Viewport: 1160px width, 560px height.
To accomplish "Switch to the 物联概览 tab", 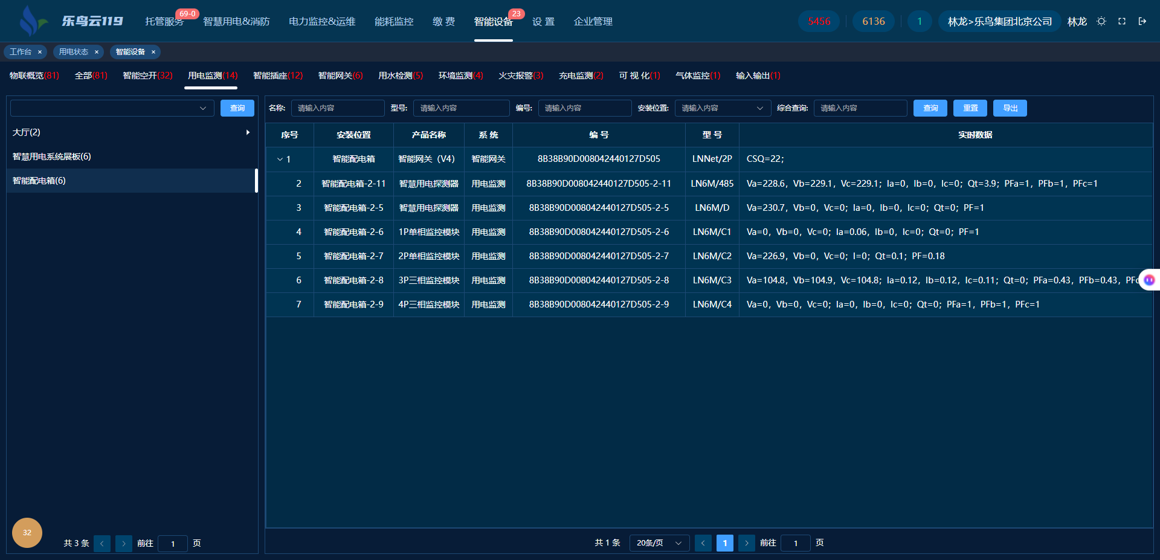I will 34,76.
